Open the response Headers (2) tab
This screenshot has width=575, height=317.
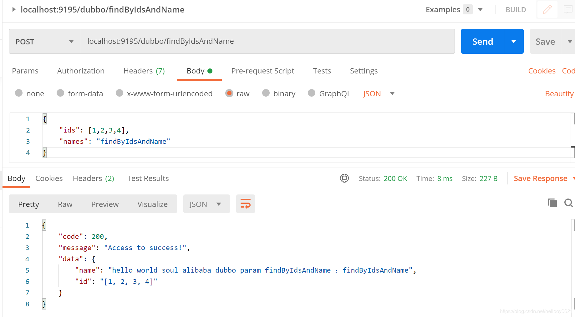93,179
